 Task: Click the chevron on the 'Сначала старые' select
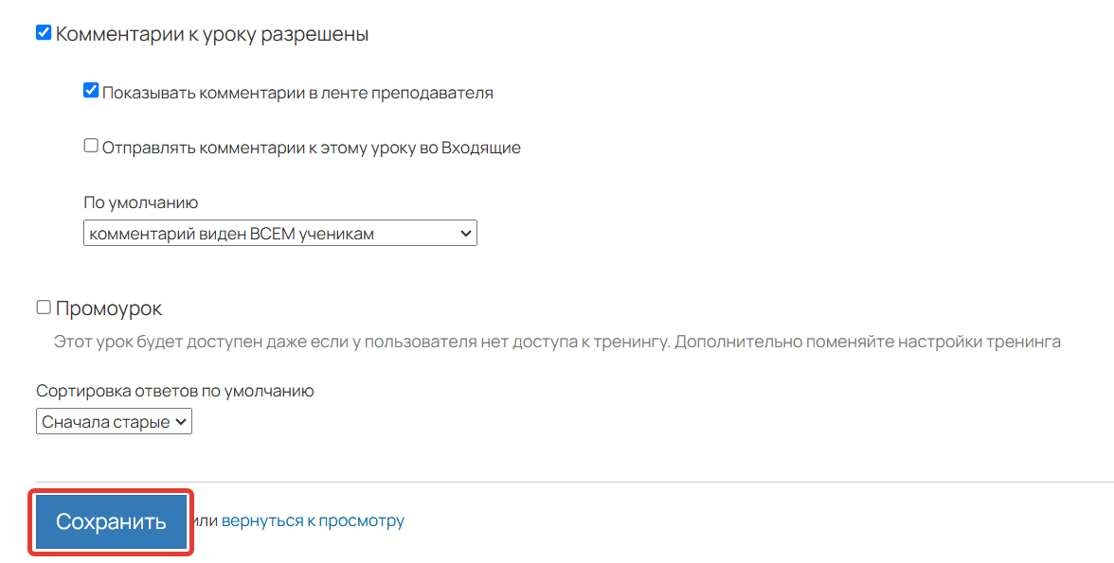pyautogui.click(x=181, y=422)
